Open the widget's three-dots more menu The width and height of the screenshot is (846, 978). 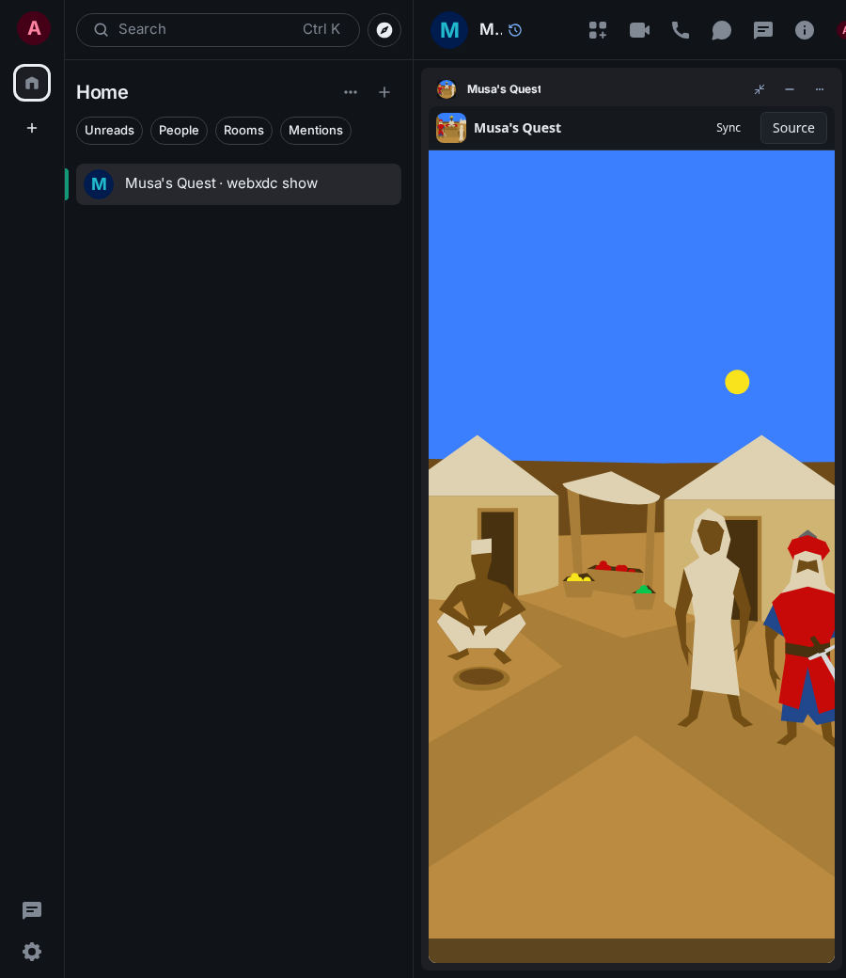[x=819, y=89]
